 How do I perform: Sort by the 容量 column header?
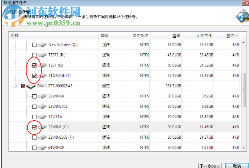166,35
